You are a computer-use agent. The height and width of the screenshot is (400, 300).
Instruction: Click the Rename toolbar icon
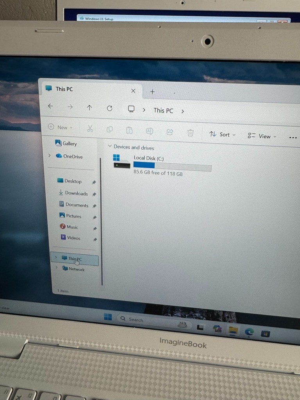(x=150, y=131)
